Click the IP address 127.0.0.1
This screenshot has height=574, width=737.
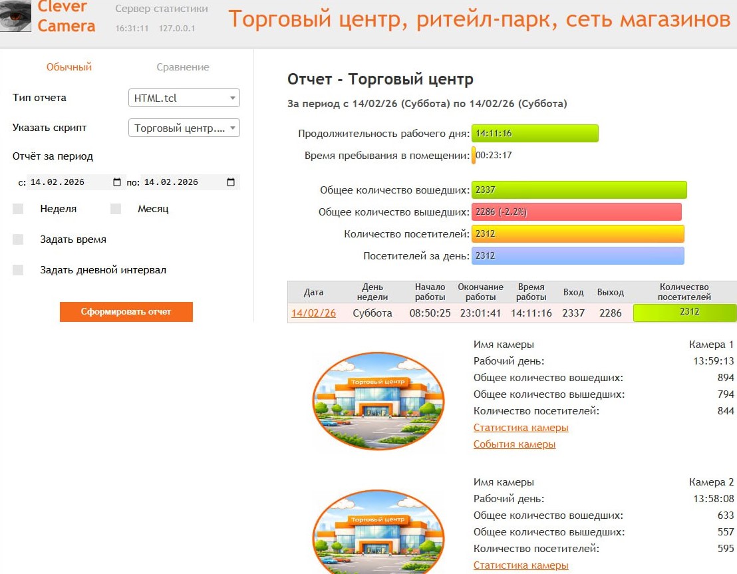pos(177,28)
